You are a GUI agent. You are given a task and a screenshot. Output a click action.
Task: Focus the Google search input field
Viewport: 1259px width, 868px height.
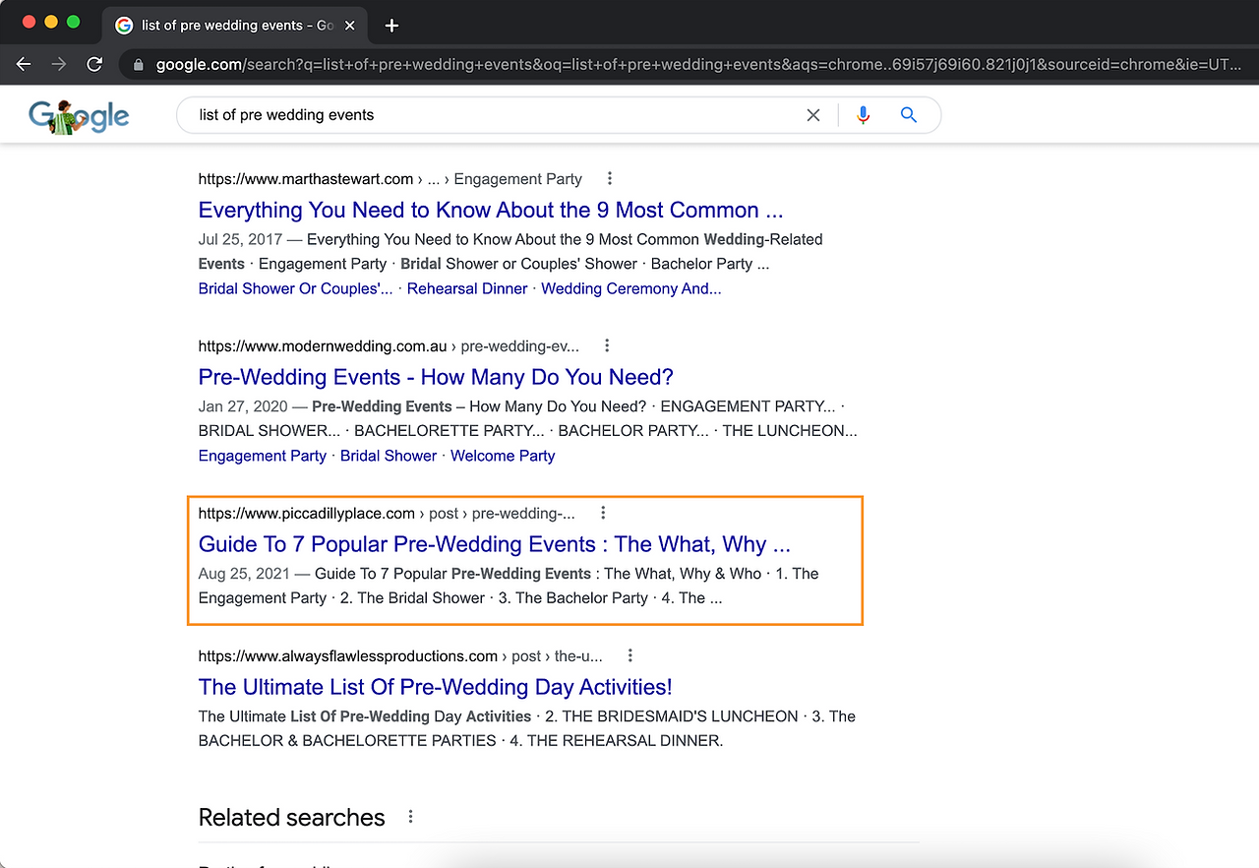tap(497, 115)
